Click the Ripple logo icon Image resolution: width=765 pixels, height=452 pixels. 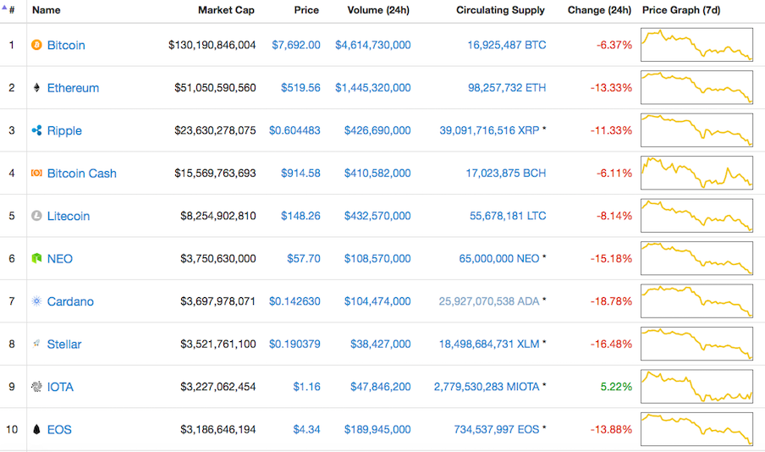(36, 130)
